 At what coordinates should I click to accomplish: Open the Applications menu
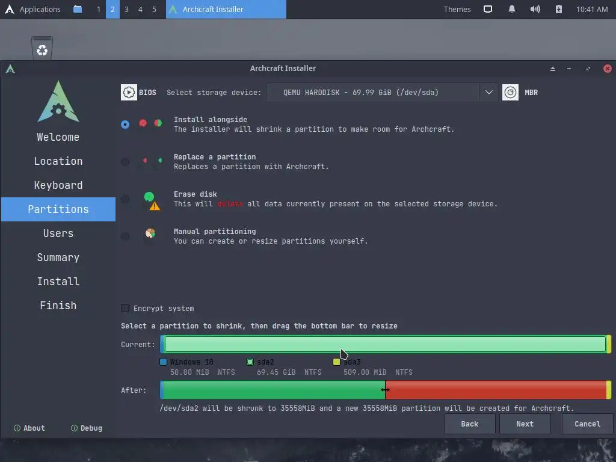(40, 9)
